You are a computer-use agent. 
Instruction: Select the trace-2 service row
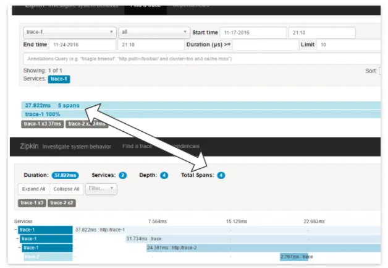pyautogui.click(x=48, y=257)
